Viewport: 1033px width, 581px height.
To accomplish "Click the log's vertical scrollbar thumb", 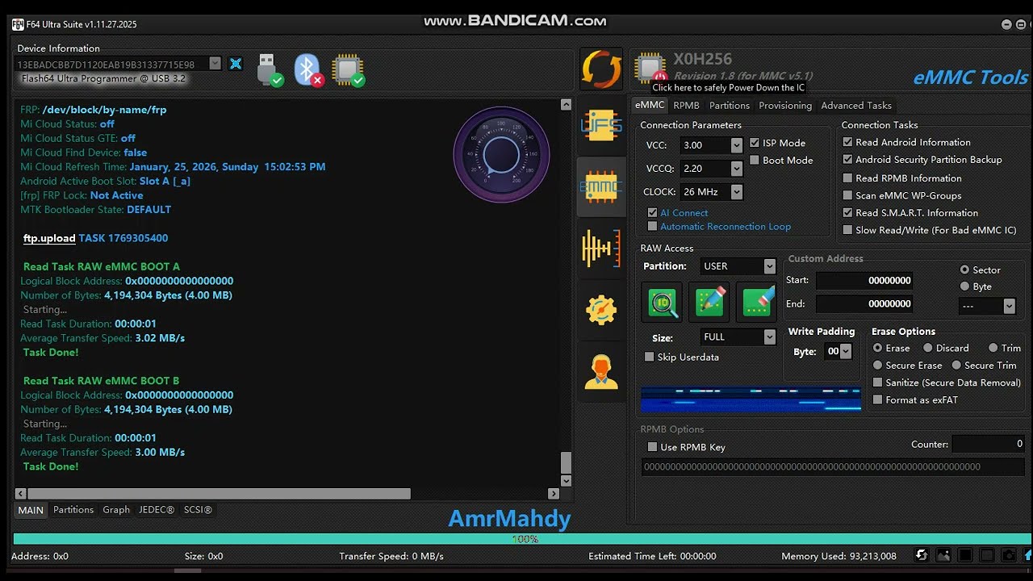I will [x=566, y=462].
